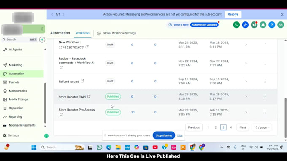
Task: Show hidden system tray icons
Action: [x=222, y=147]
